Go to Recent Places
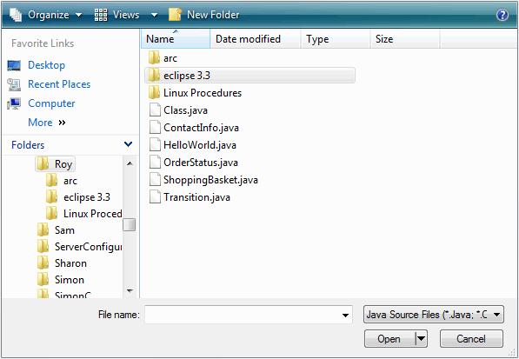 (x=59, y=84)
